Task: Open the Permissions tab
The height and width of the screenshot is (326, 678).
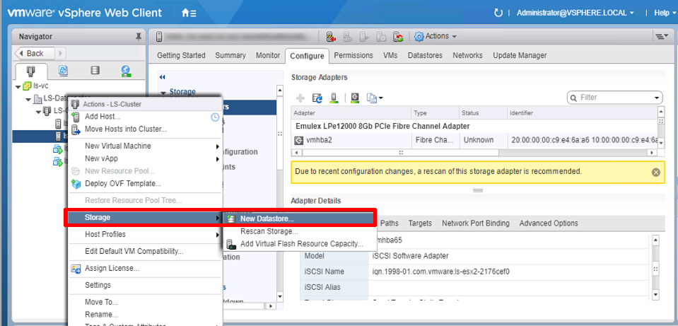Action: [353, 55]
